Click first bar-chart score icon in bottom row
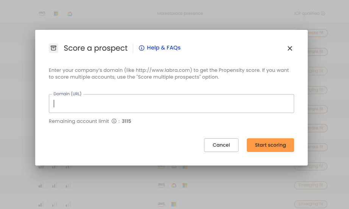The width and height of the screenshot is (349, 209). click(x=41, y=204)
